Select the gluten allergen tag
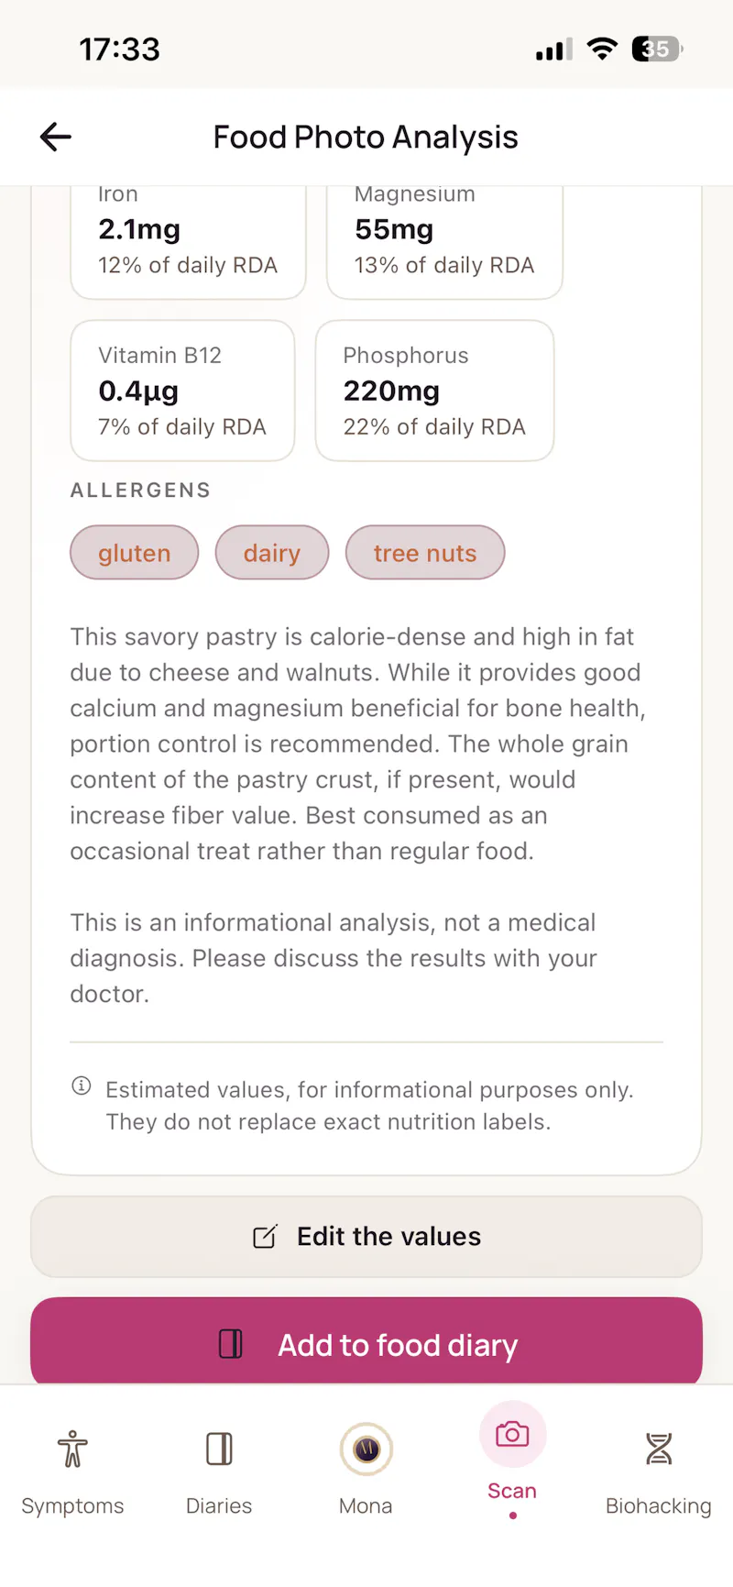733x1587 pixels. pos(135,553)
